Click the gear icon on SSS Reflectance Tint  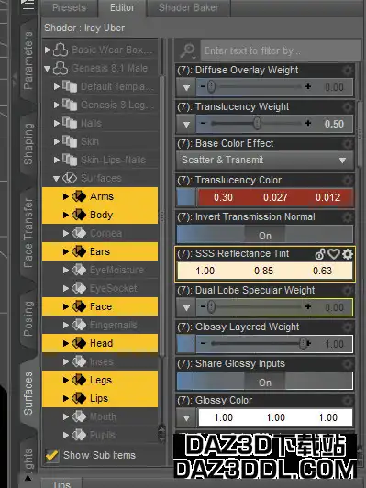coord(348,254)
